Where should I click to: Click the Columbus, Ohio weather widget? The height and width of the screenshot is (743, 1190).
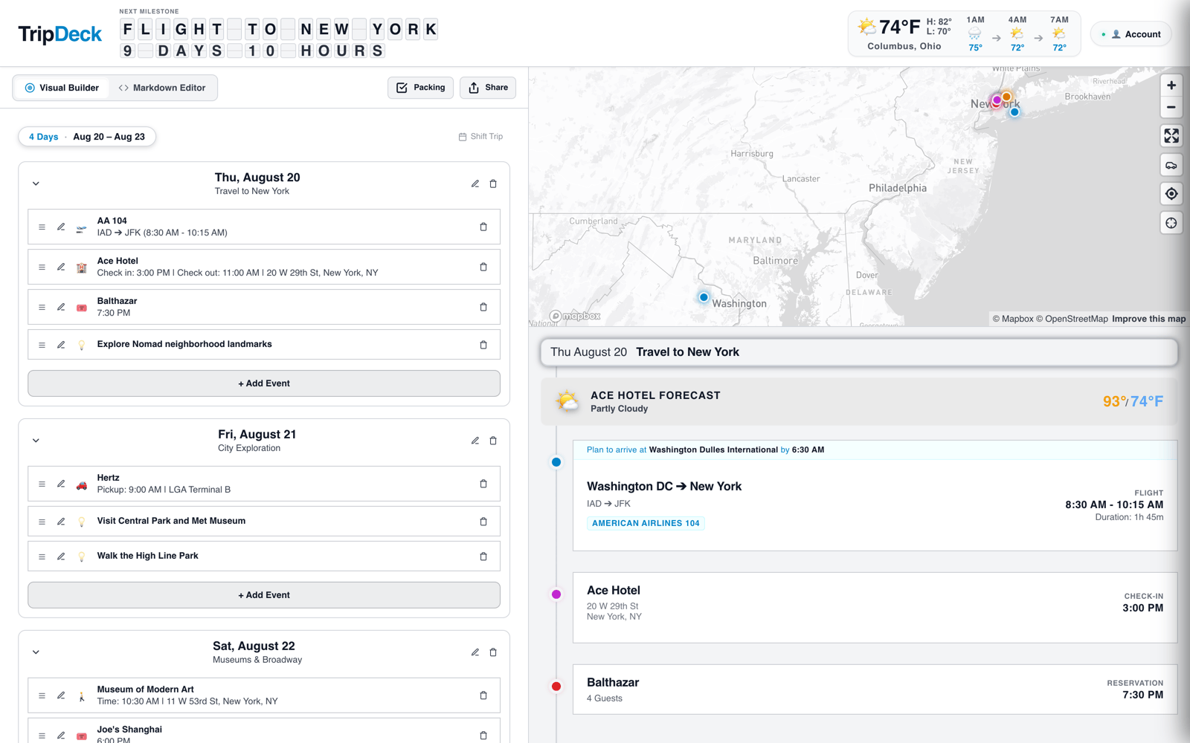pos(964,34)
